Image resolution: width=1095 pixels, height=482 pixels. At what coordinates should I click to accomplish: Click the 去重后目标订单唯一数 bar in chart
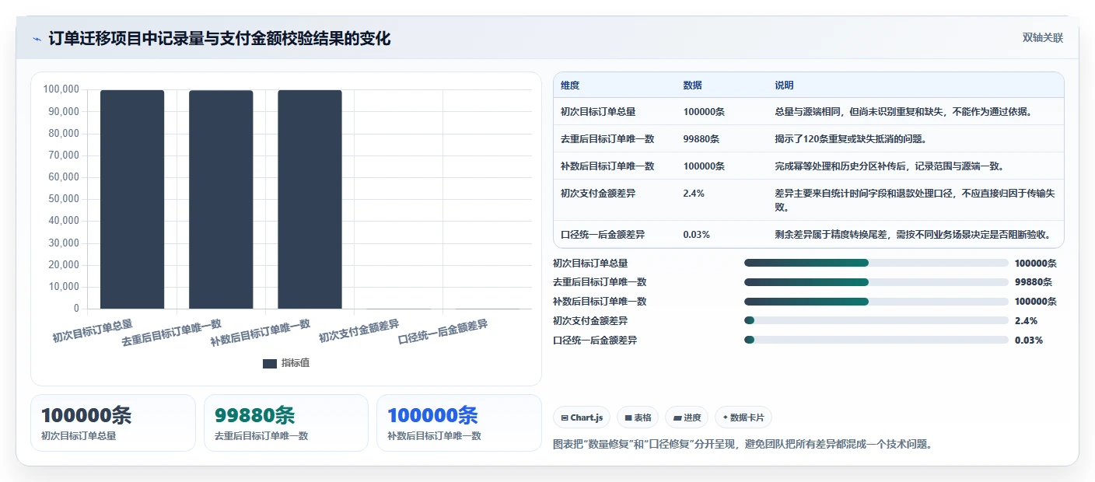(x=221, y=200)
